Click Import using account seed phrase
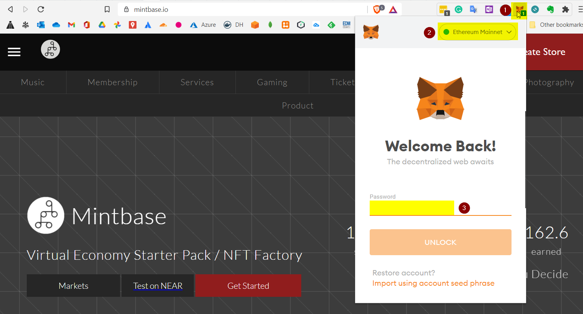 coord(434,283)
